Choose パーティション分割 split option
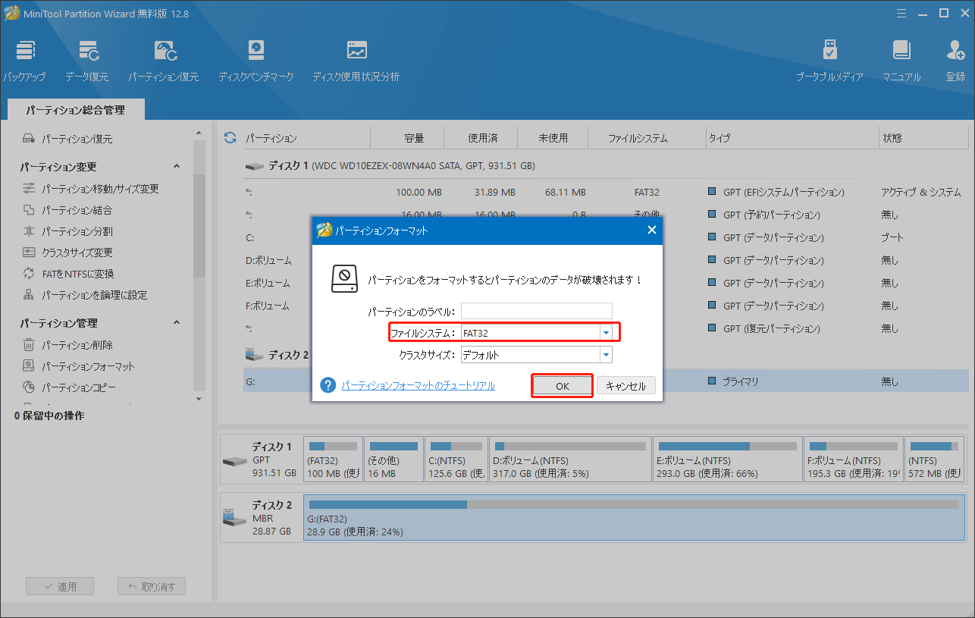The width and height of the screenshot is (975, 618). click(x=77, y=231)
